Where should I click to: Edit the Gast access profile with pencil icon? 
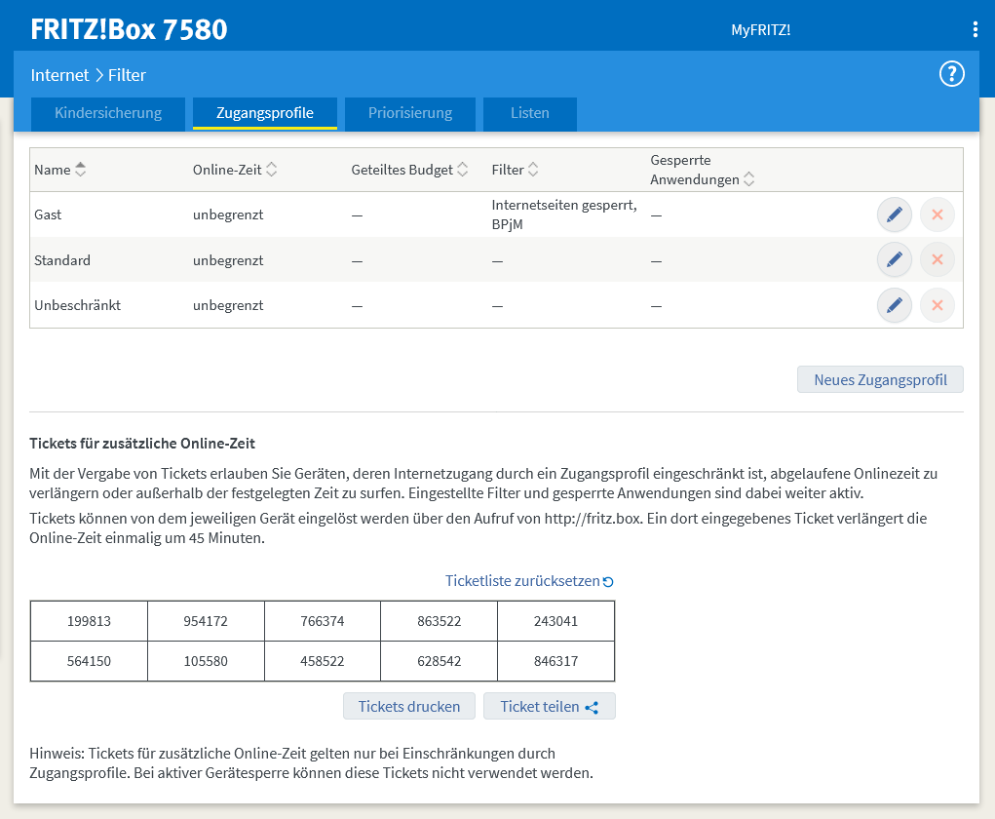(x=894, y=214)
